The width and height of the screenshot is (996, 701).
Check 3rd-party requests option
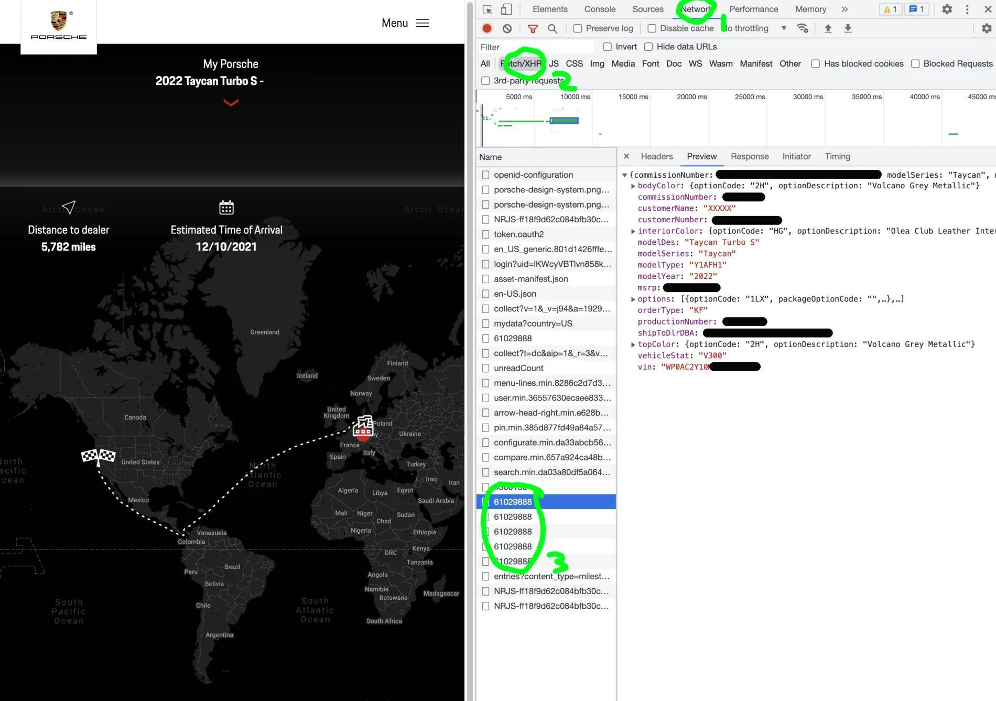click(x=485, y=80)
